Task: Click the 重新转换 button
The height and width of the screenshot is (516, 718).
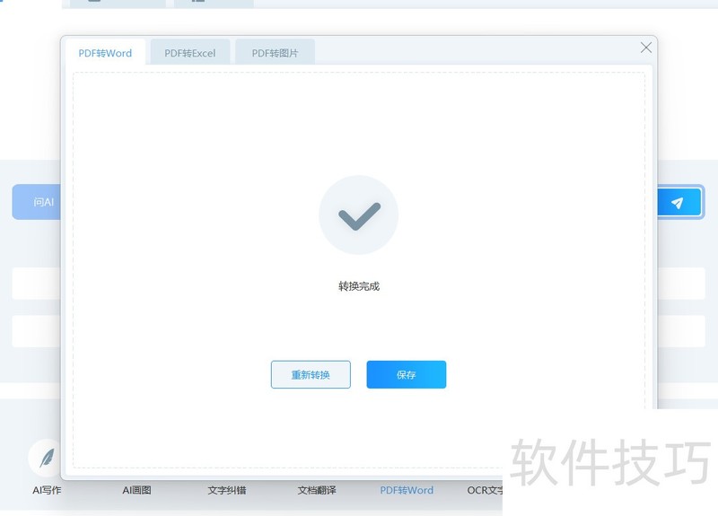Action: [x=311, y=375]
